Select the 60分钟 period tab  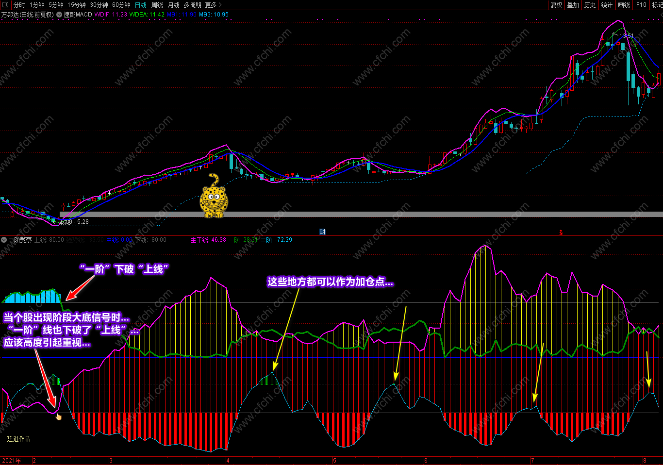click(x=121, y=5)
